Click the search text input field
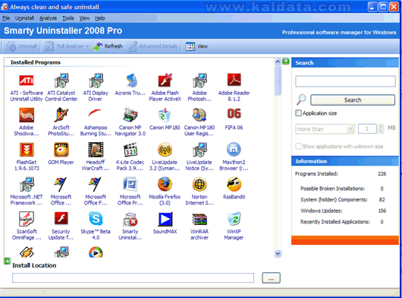The height and width of the screenshot is (298, 402). coord(345,81)
